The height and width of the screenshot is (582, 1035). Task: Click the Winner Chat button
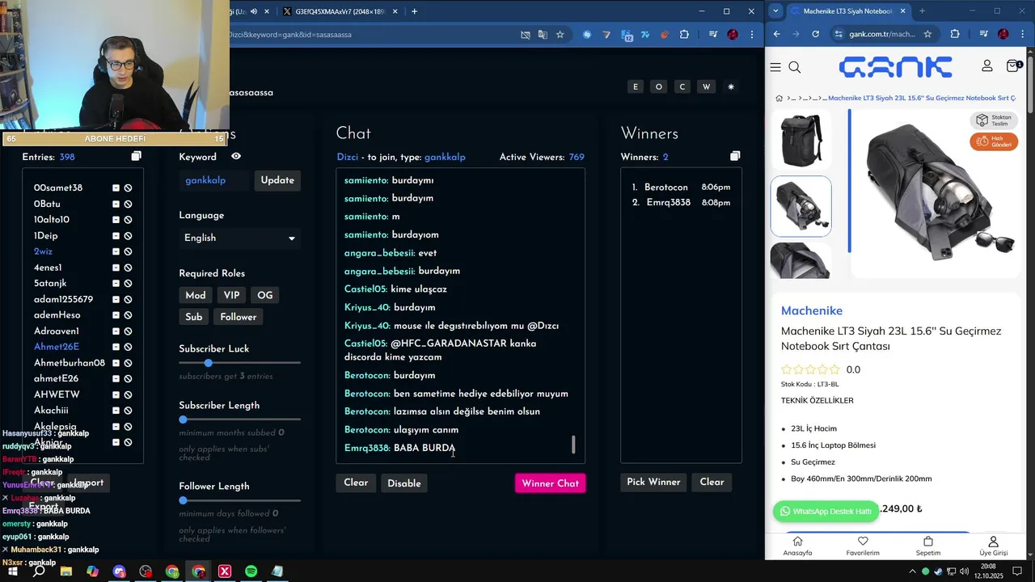click(x=550, y=483)
